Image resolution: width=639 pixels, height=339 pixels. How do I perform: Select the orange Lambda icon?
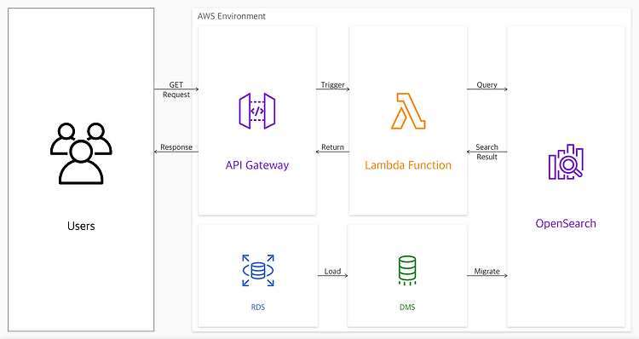click(x=408, y=111)
